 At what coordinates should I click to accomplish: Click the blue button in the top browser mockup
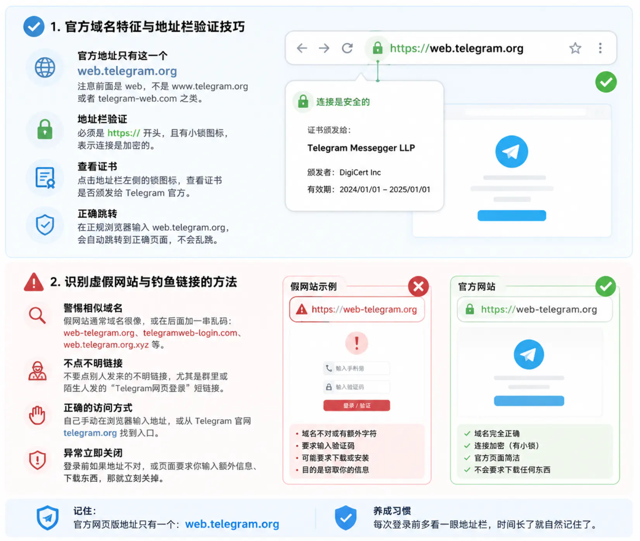coord(511,215)
